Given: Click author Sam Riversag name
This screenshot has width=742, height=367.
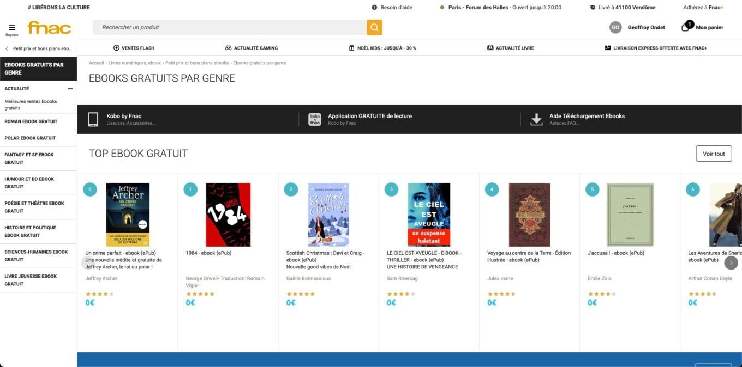Looking at the screenshot, I should click(403, 278).
